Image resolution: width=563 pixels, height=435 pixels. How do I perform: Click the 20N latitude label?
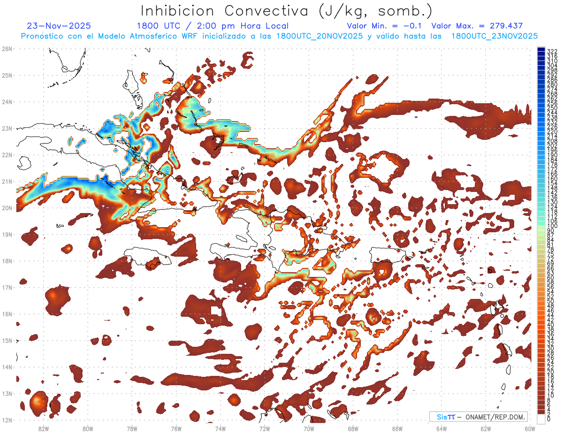(7, 208)
